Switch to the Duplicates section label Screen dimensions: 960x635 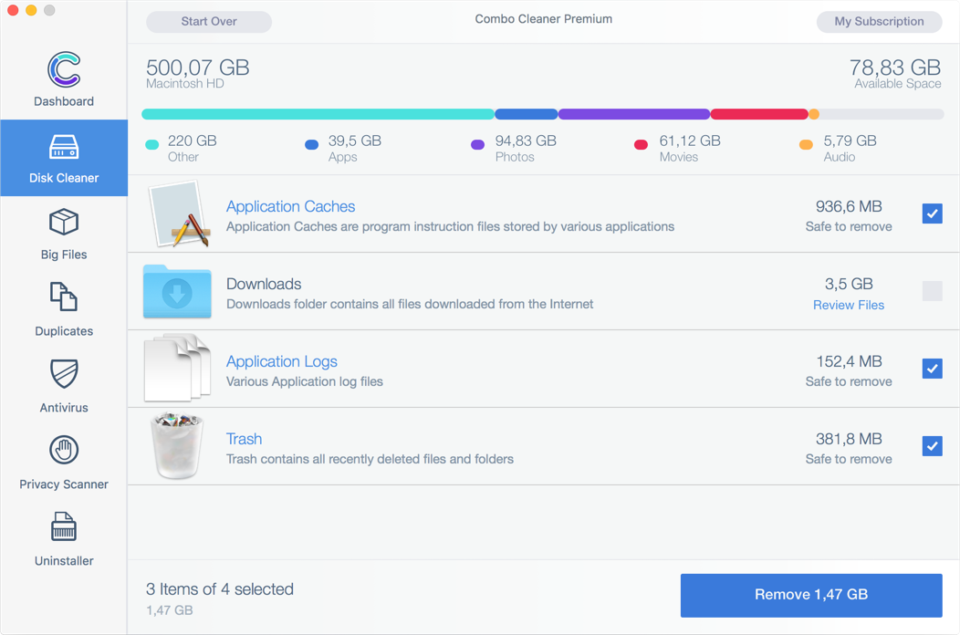pyautogui.click(x=64, y=331)
